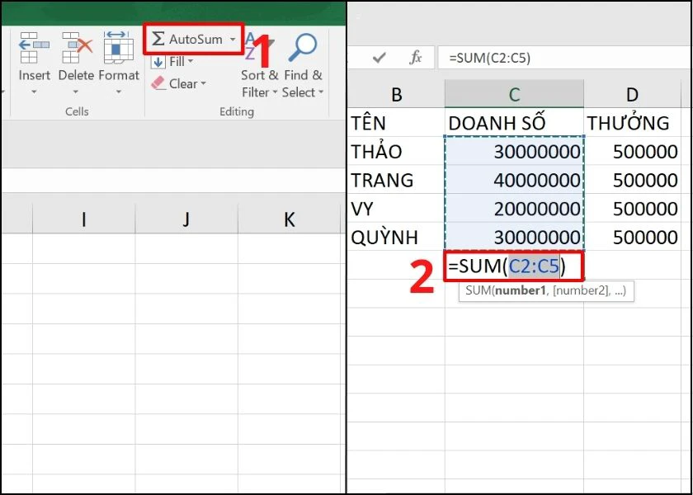The width and height of the screenshot is (693, 495).
Task: Select the cell with name THẢO
Action: click(x=397, y=151)
